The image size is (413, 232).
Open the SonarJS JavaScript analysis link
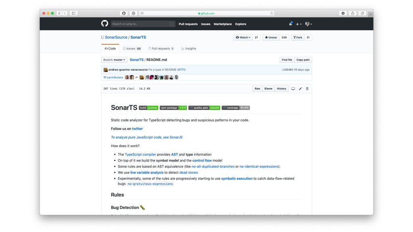pos(147,137)
